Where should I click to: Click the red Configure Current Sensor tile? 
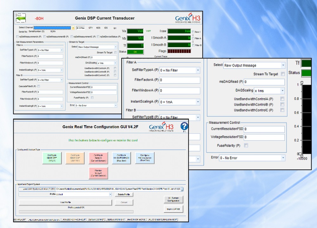[99, 158]
